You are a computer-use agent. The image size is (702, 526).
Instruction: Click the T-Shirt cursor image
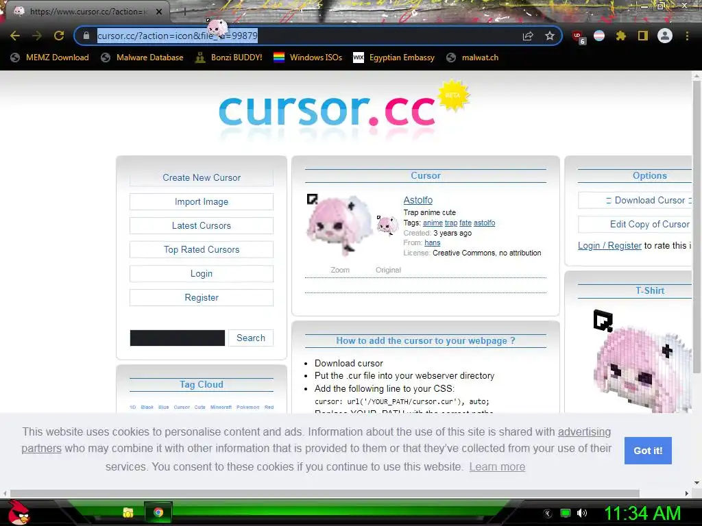pos(643,362)
